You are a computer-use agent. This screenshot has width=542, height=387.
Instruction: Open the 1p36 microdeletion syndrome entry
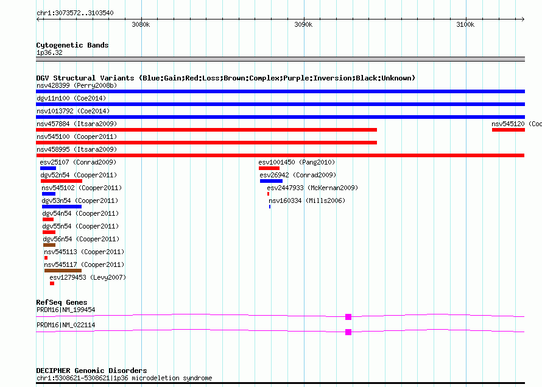click(x=124, y=378)
